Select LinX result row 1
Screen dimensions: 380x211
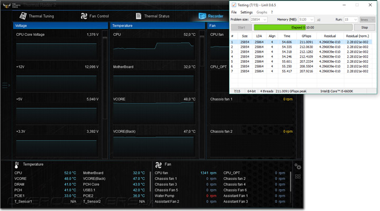coord(301,42)
